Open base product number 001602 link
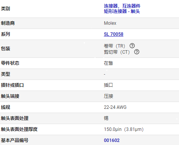This screenshot has height=145, width=179. click(x=112, y=140)
